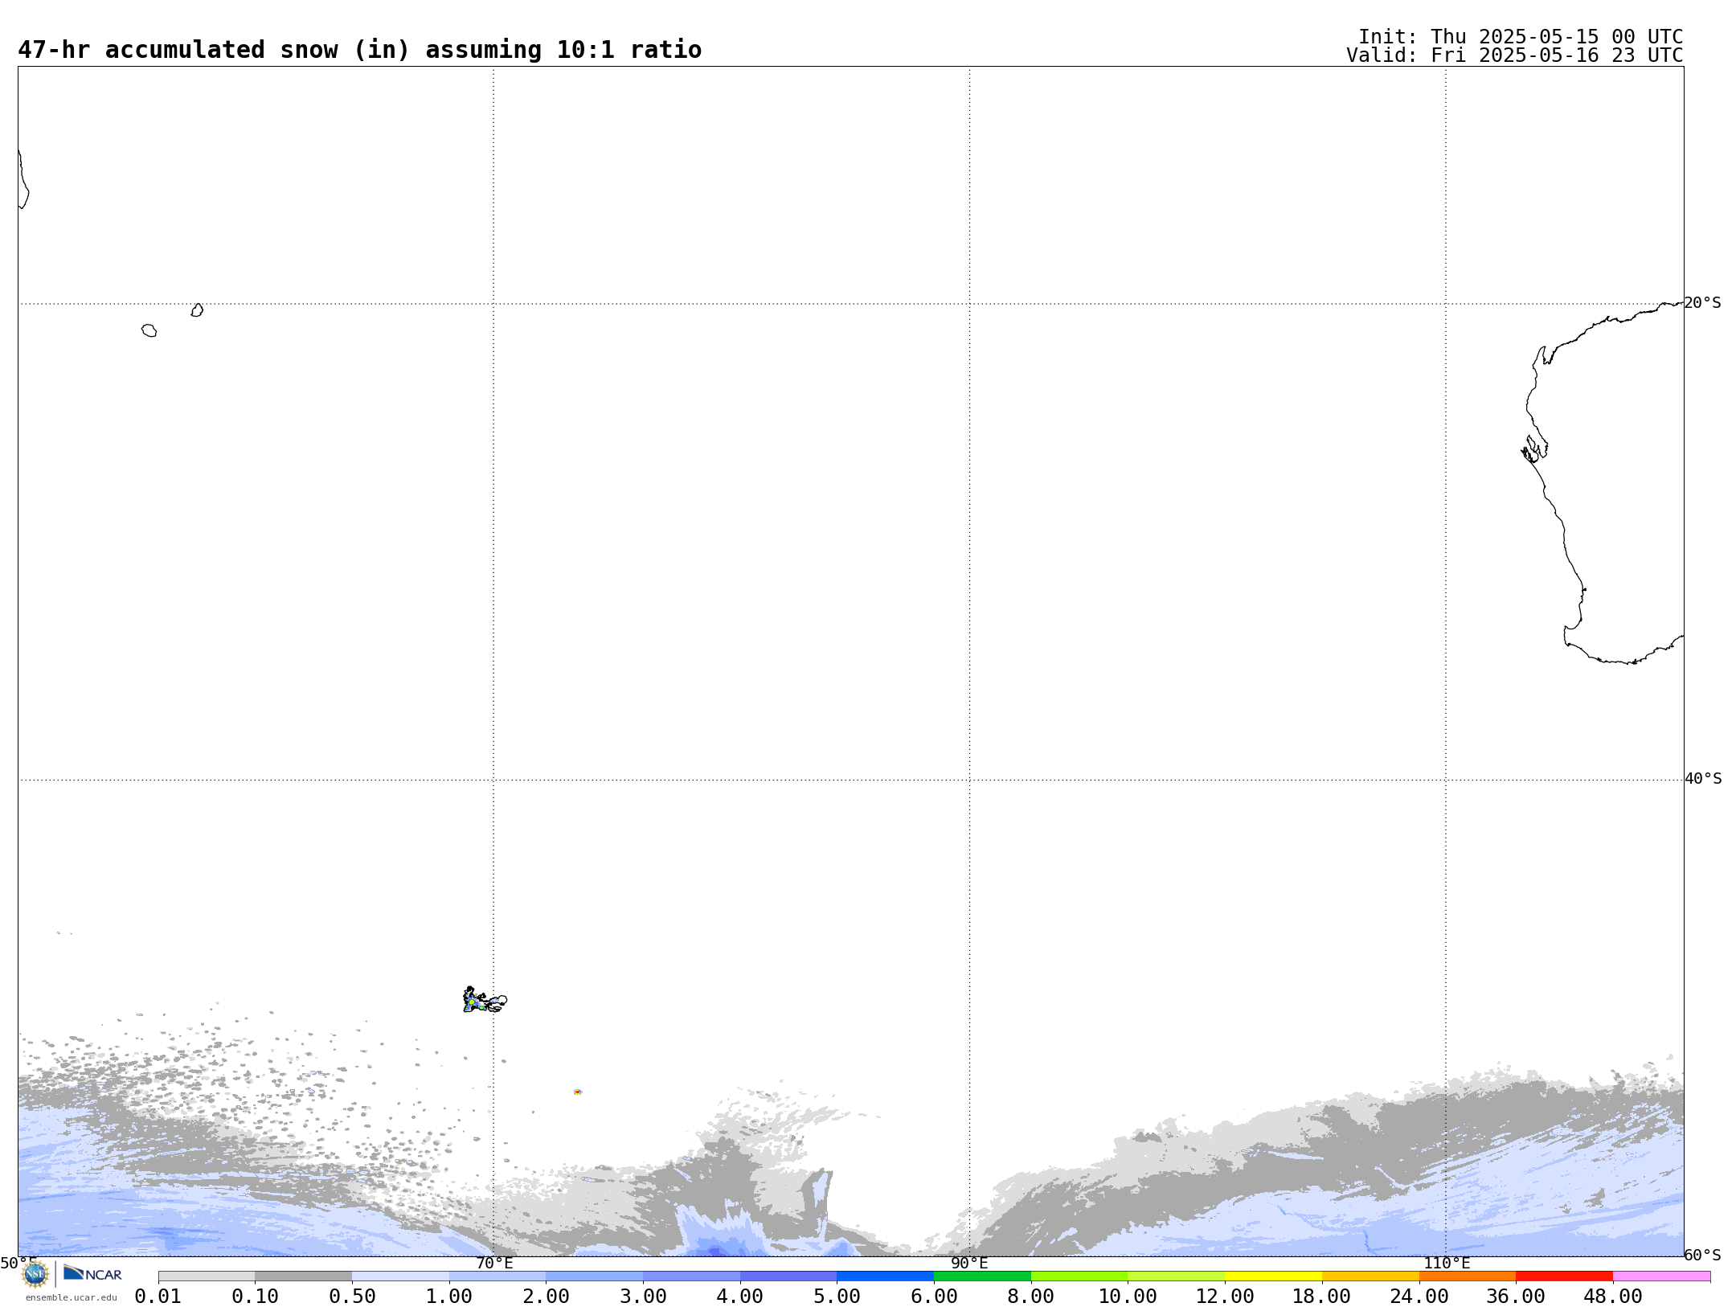Open the ensemble.ucar.edu link text
1736x1307 pixels.
[71, 1297]
